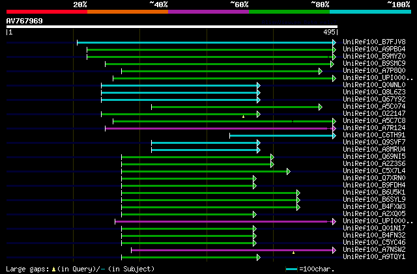
Task: Click the ~100% legend percentage label
Action: click(399, 5)
